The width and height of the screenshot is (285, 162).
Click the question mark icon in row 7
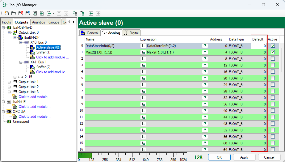tap(205, 92)
